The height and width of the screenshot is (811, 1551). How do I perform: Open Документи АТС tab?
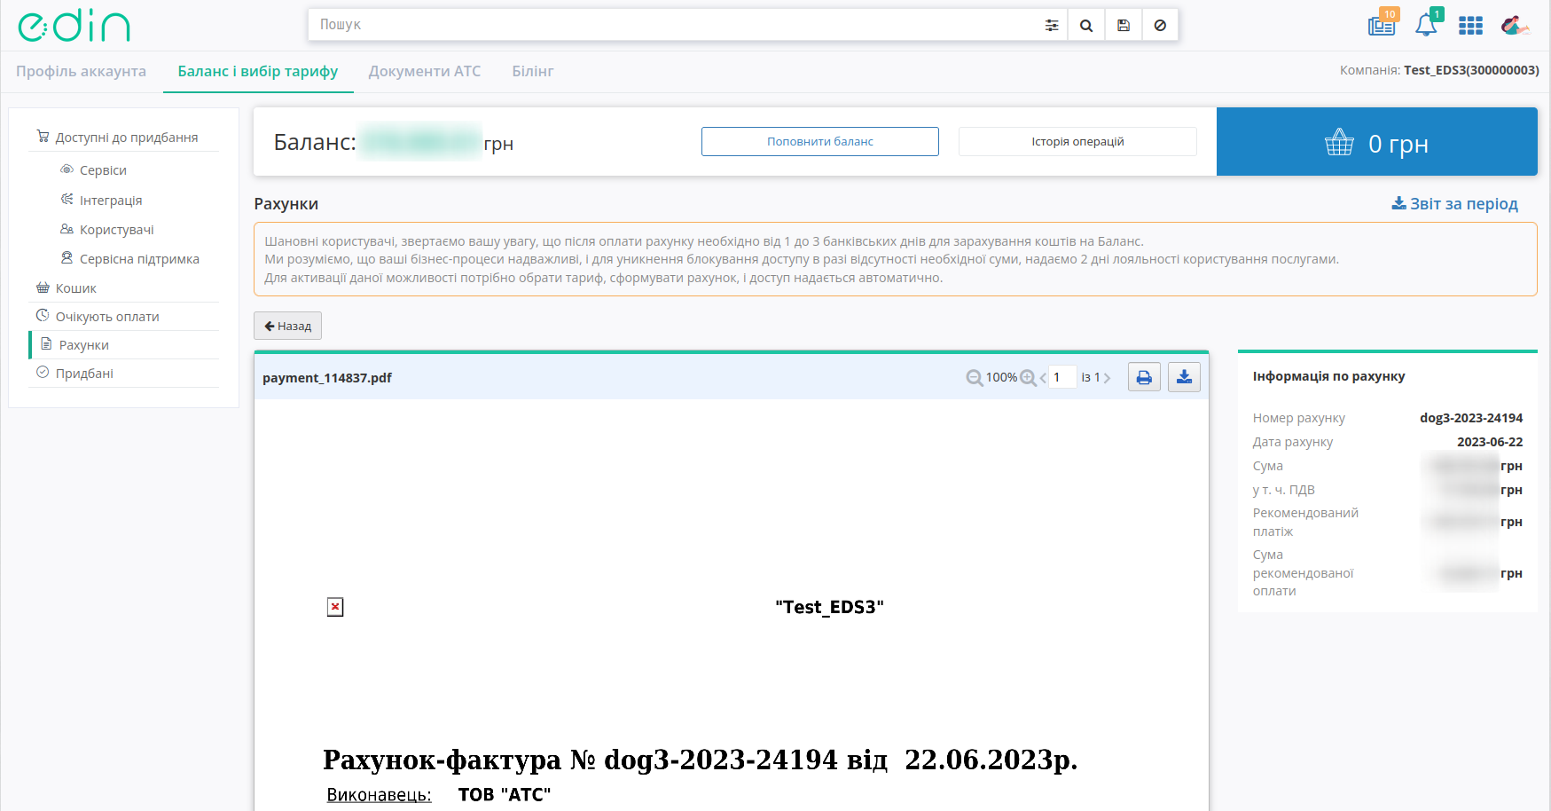pos(425,71)
